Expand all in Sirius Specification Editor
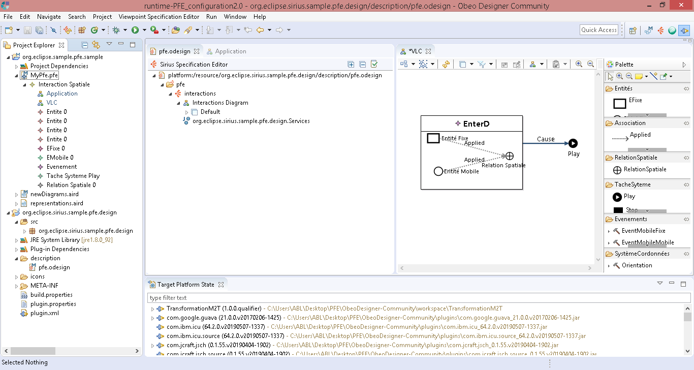Viewport: 694px width, 370px height. 351,64
